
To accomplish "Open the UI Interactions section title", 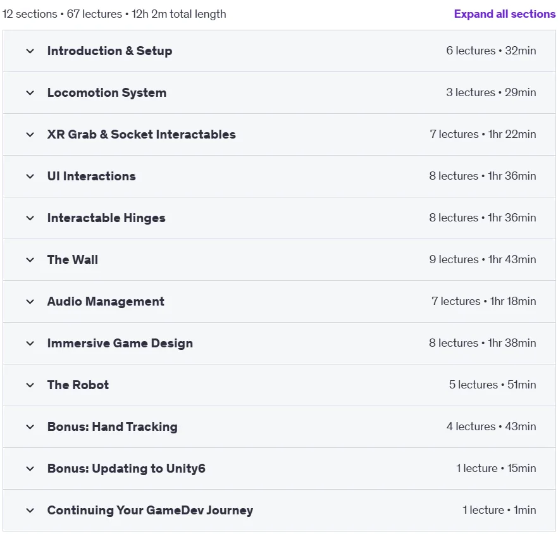I will 92,177.
